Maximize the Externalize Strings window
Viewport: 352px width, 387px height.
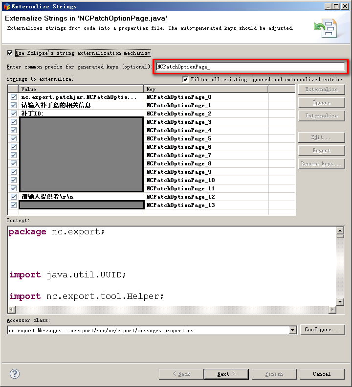coord(336,6)
